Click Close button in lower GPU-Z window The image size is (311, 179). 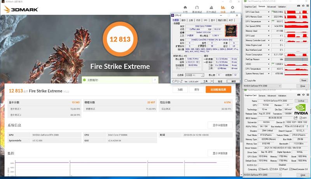pos(303,175)
